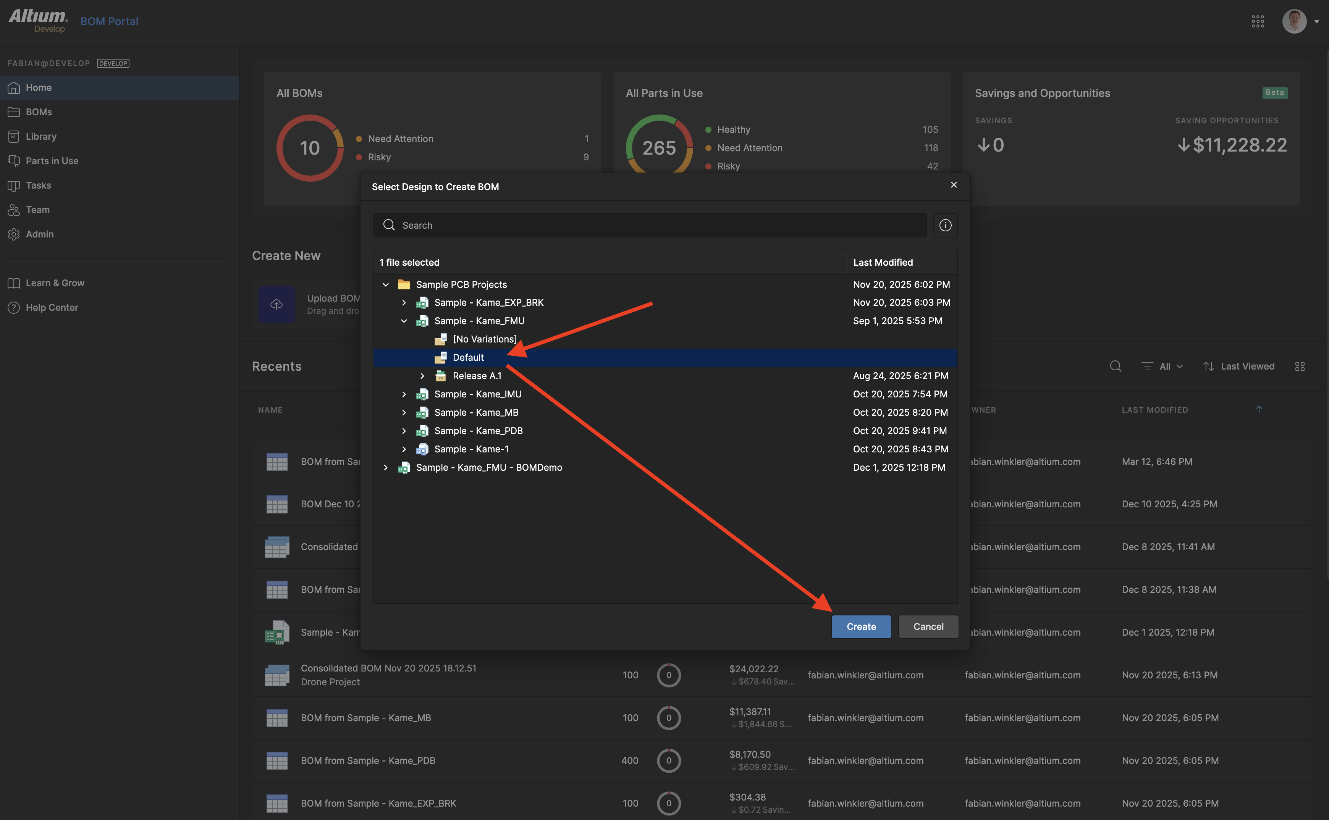Open Team in the sidebar
This screenshot has height=820, width=1329.
[119, 209]
